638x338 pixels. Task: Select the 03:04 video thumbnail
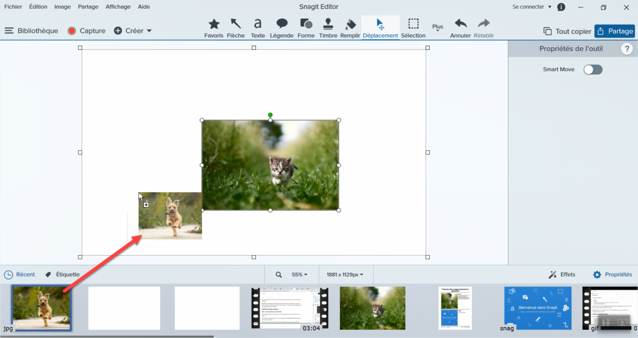tap(290, 308)
